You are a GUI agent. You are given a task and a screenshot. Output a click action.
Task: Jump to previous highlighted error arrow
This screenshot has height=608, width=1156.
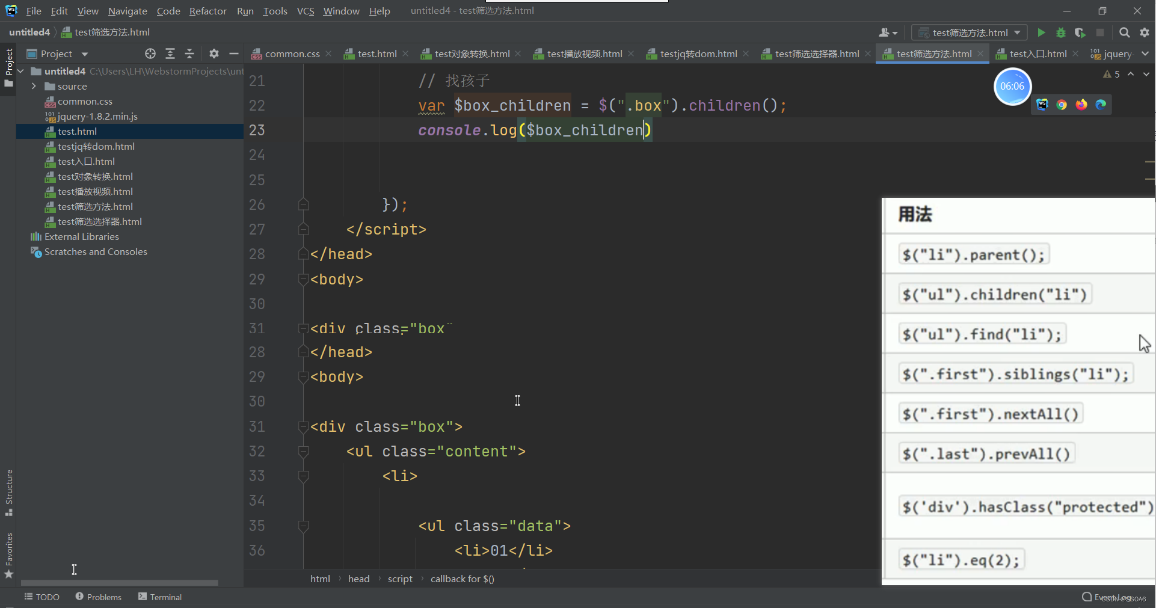coord(1131,74)
